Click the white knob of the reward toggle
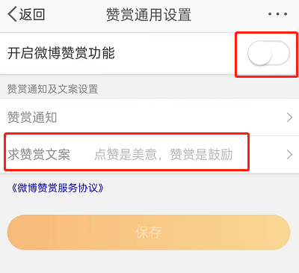 [x=259, y=53]
